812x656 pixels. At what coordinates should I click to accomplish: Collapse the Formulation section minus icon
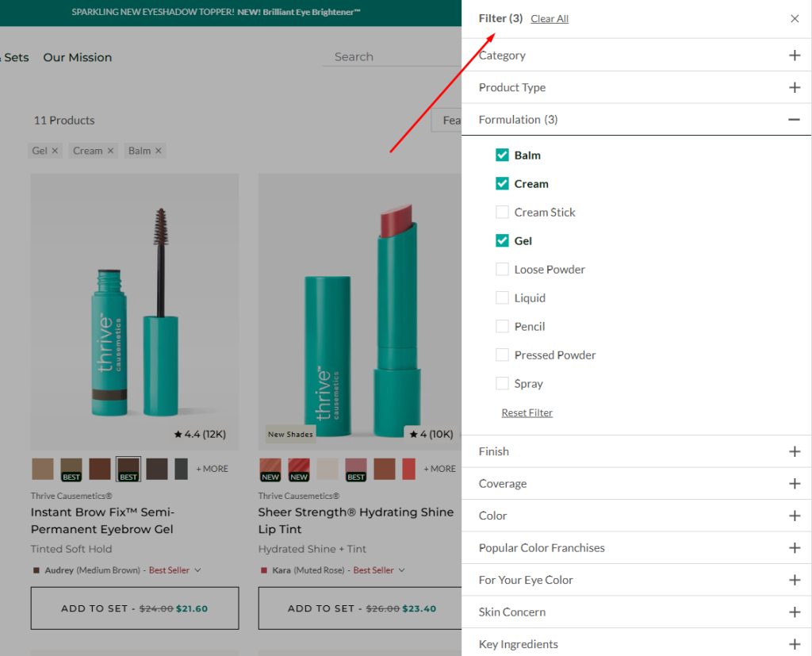click(x=794, y=120)
